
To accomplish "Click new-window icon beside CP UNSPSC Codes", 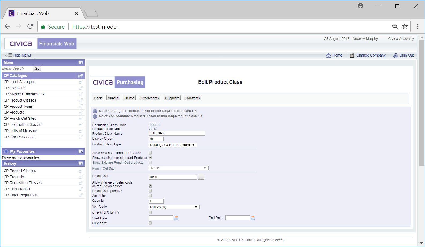I will (81, 137).
